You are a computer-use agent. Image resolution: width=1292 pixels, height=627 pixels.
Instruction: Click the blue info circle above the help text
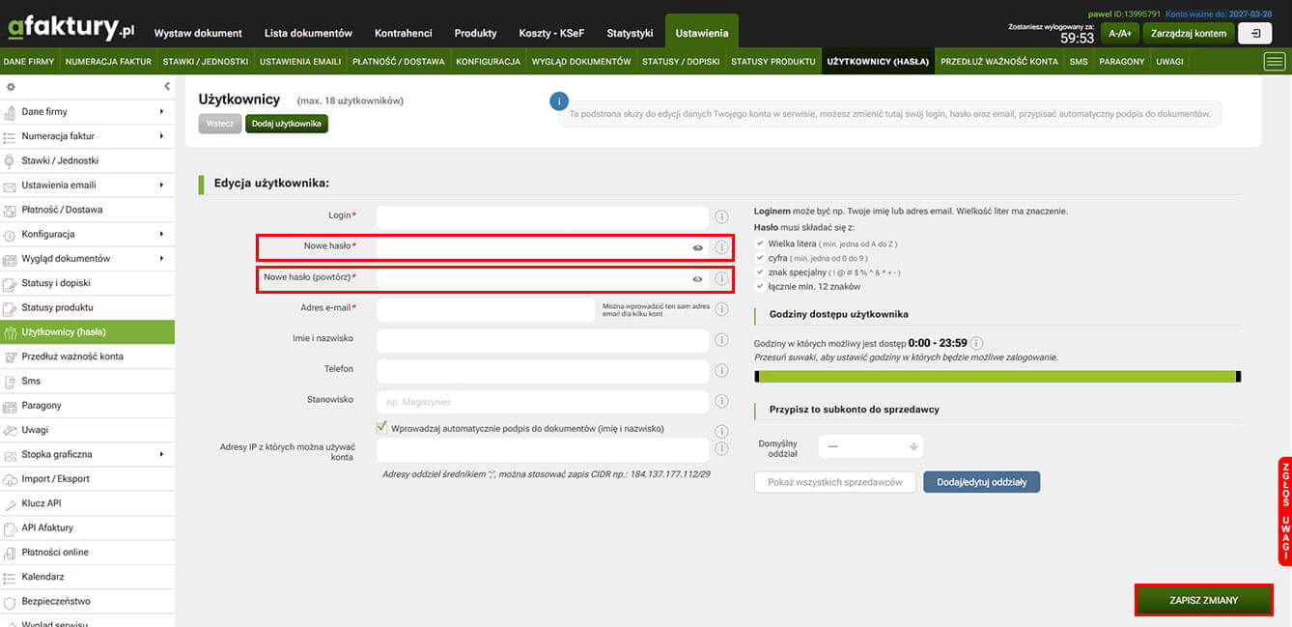tap(558, 101)
